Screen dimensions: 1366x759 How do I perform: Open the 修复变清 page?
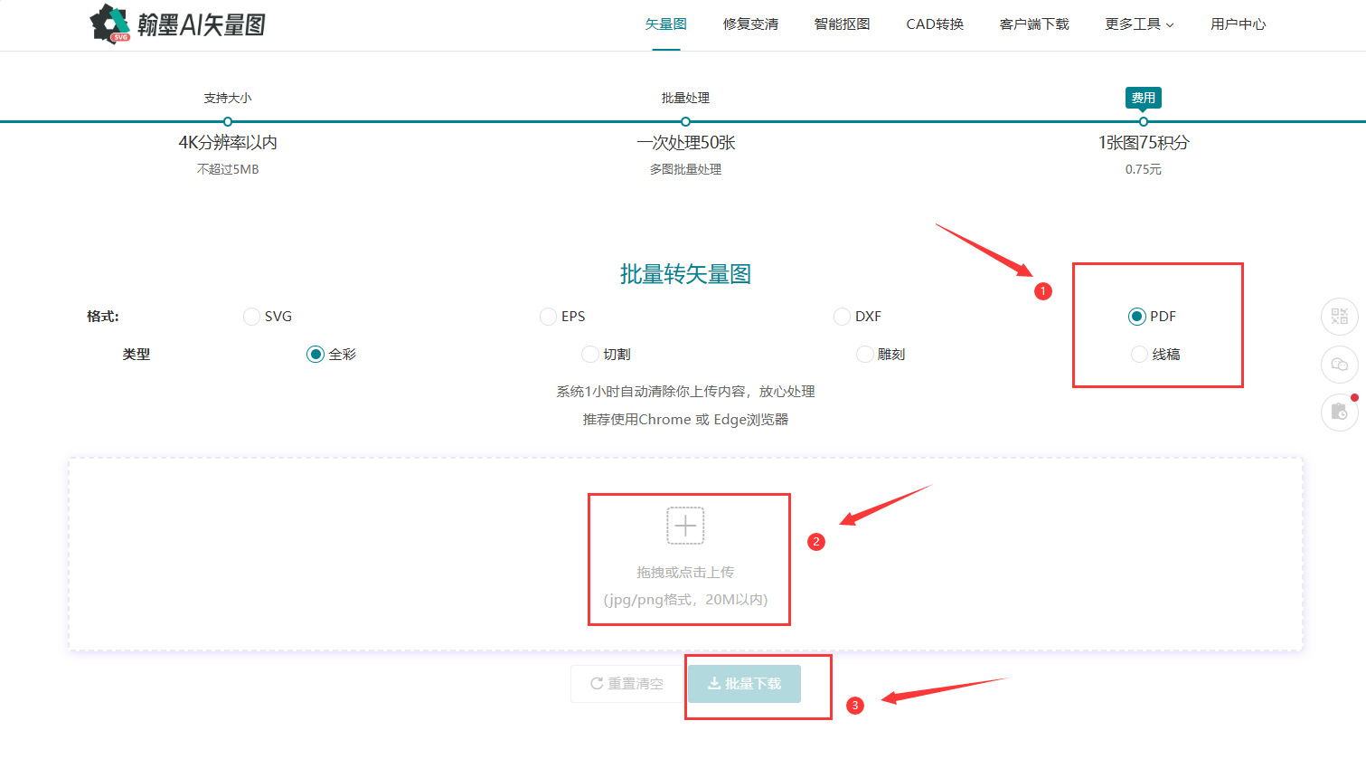[x=750, y=24]
